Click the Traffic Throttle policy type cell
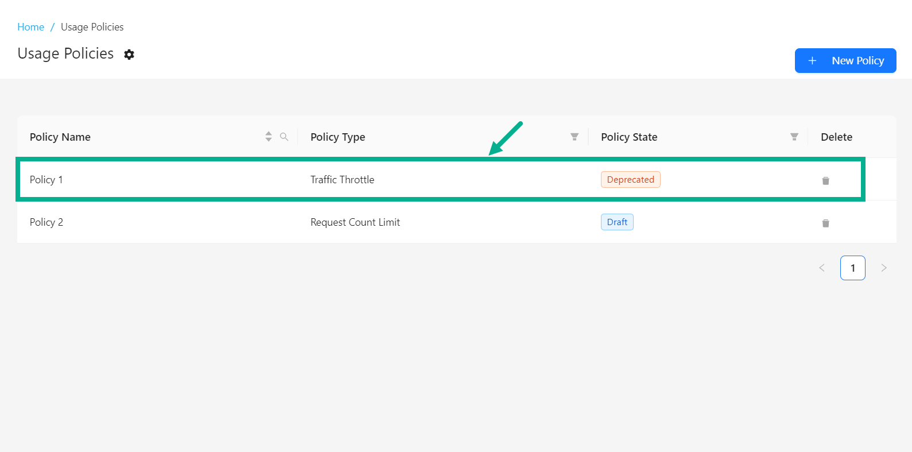 342,180
